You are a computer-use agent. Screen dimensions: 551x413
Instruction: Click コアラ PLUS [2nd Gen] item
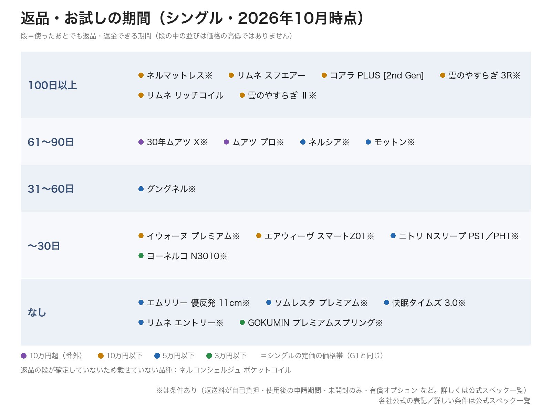click(x=372, y=75)
